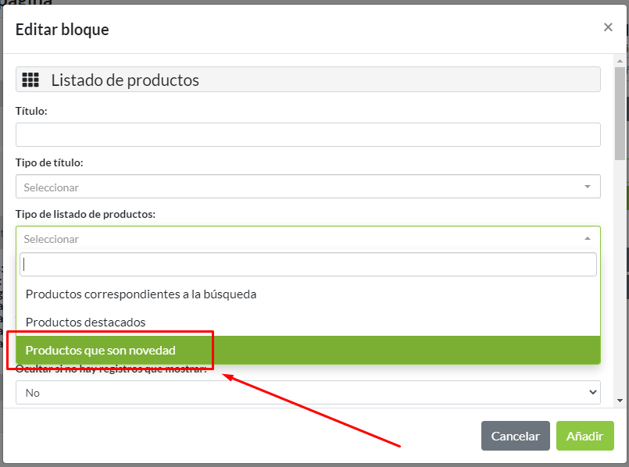The height and width of the screenshot is (467, 629).
Task: Click the X to close the "Editar bloque" dialog
Action: click(608, 27)
